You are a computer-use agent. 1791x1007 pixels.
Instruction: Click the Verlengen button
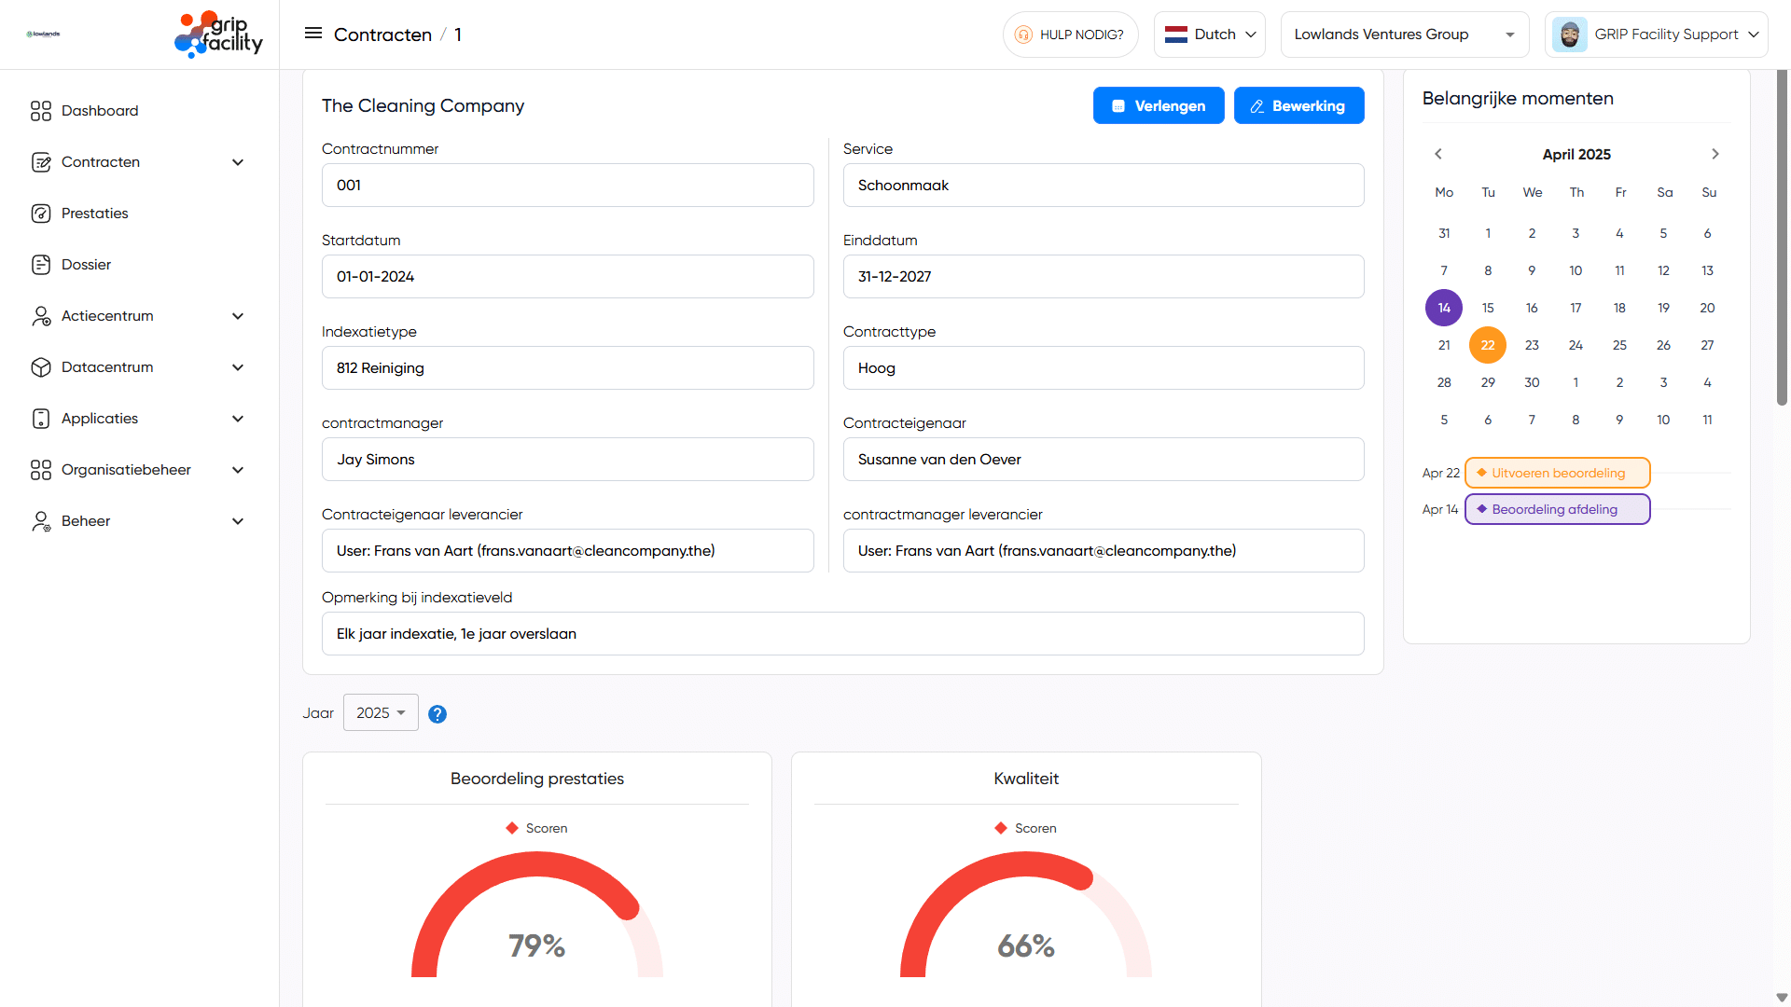coord(1159,105)
